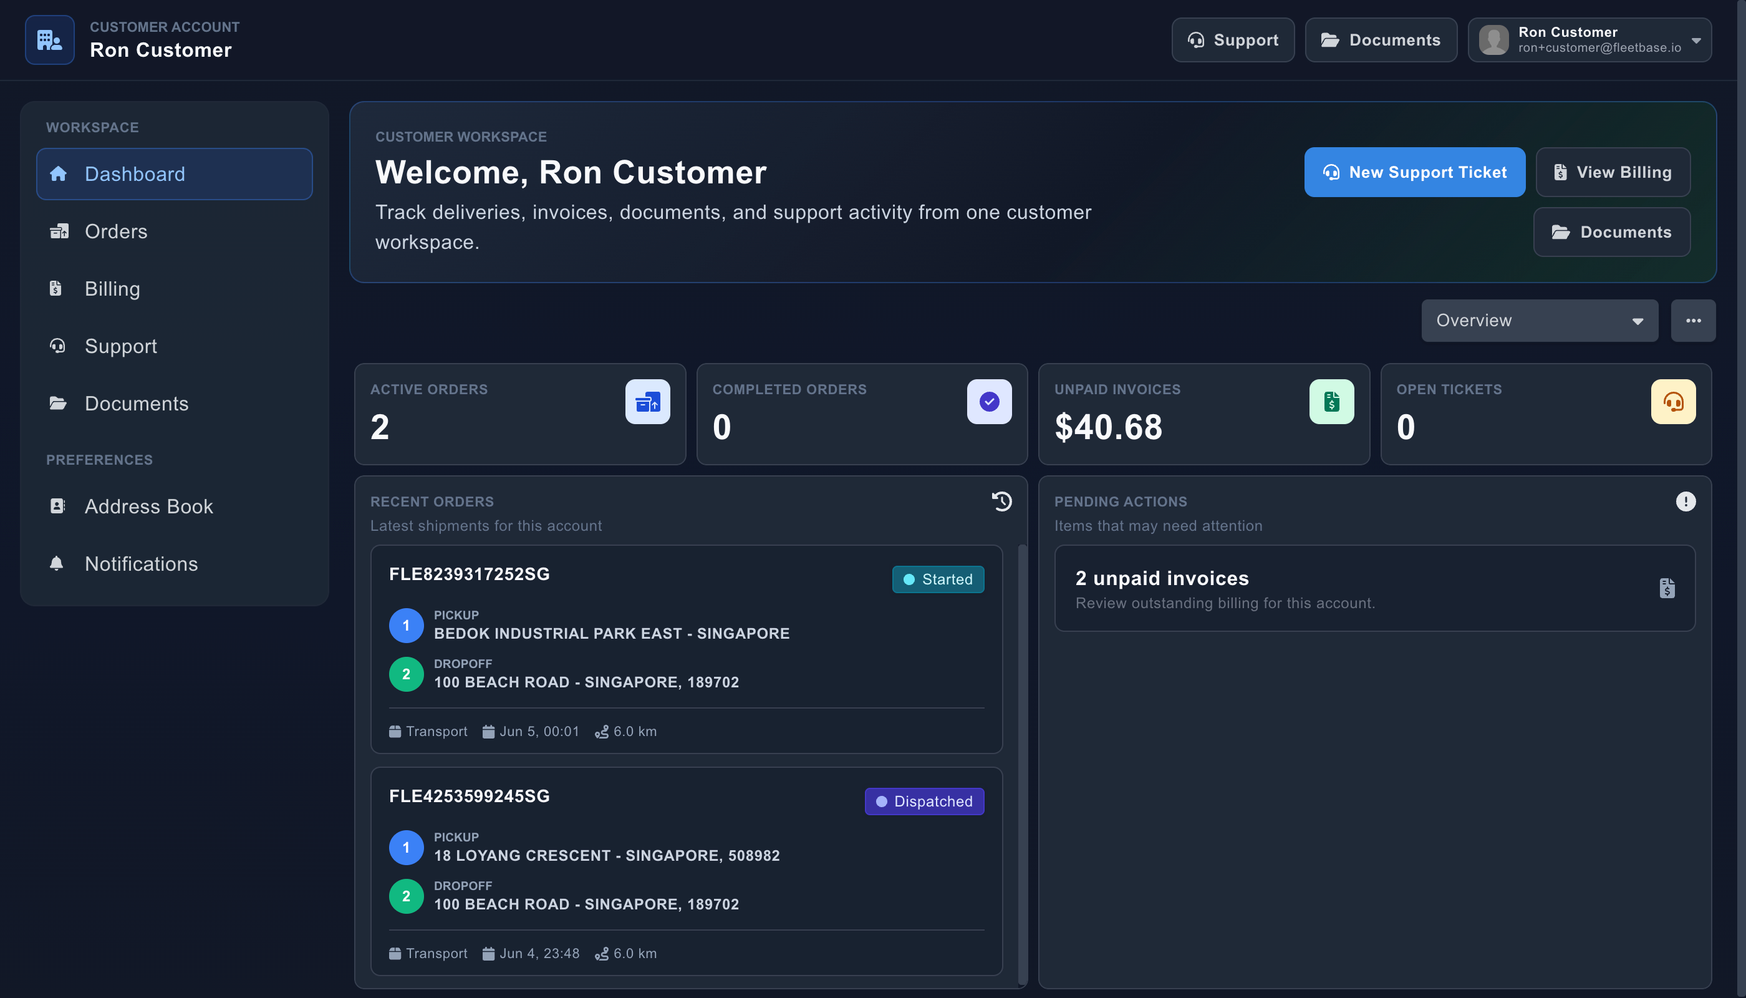Viewport: 1746px width, 998px height.
Task: Click the recent orders list scrollbar
Action: (1021, 764)
